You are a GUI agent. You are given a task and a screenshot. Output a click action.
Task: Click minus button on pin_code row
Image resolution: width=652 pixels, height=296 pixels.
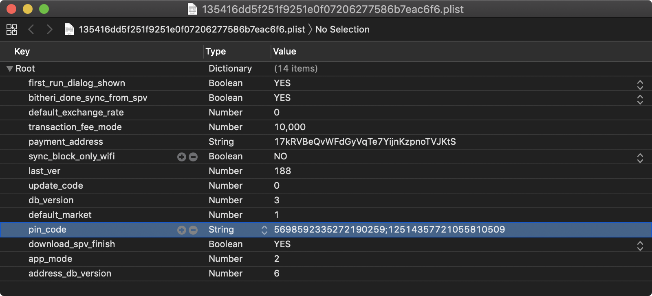click(193, 230)
